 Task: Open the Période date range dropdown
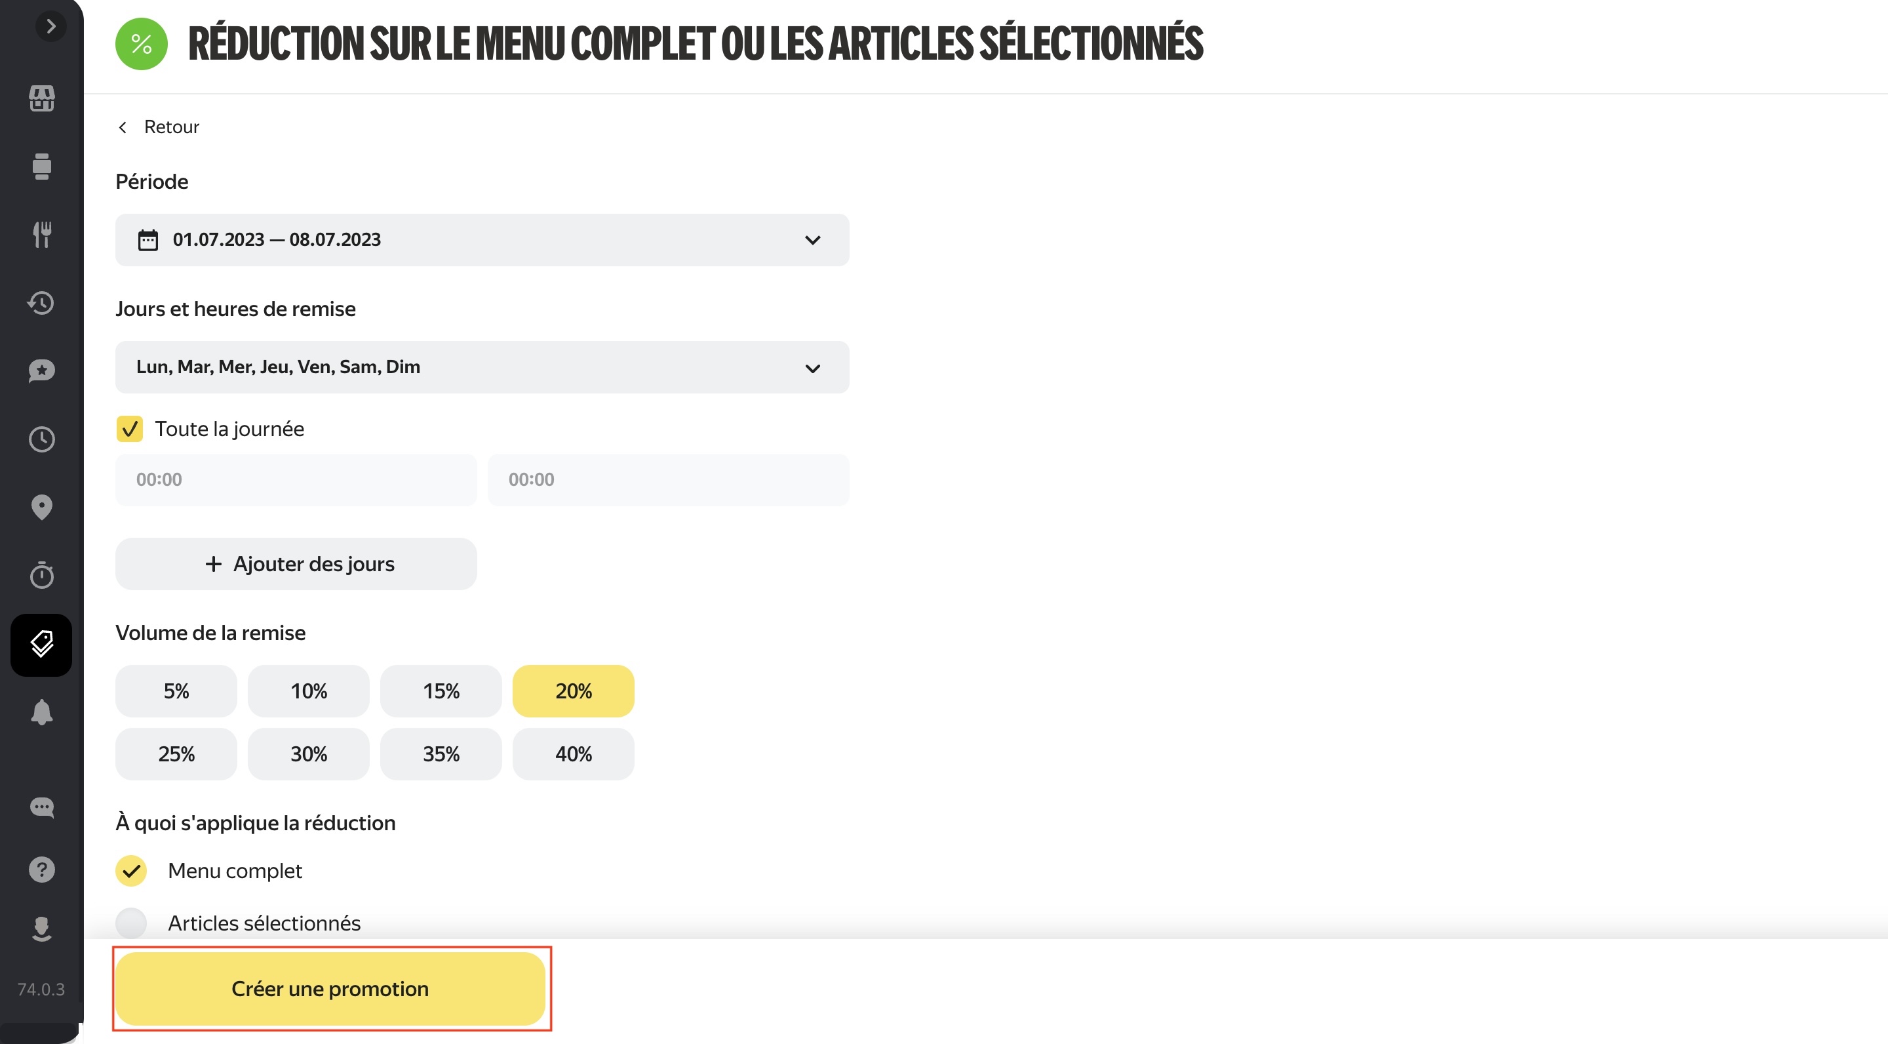pos(482,240)
